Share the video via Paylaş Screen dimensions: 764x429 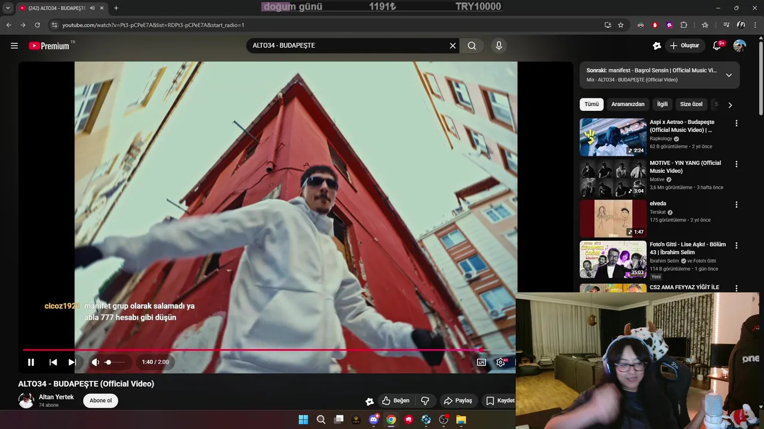(x=458, y=400)
